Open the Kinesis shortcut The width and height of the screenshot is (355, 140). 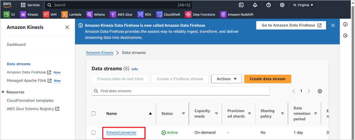click(29, 15)
